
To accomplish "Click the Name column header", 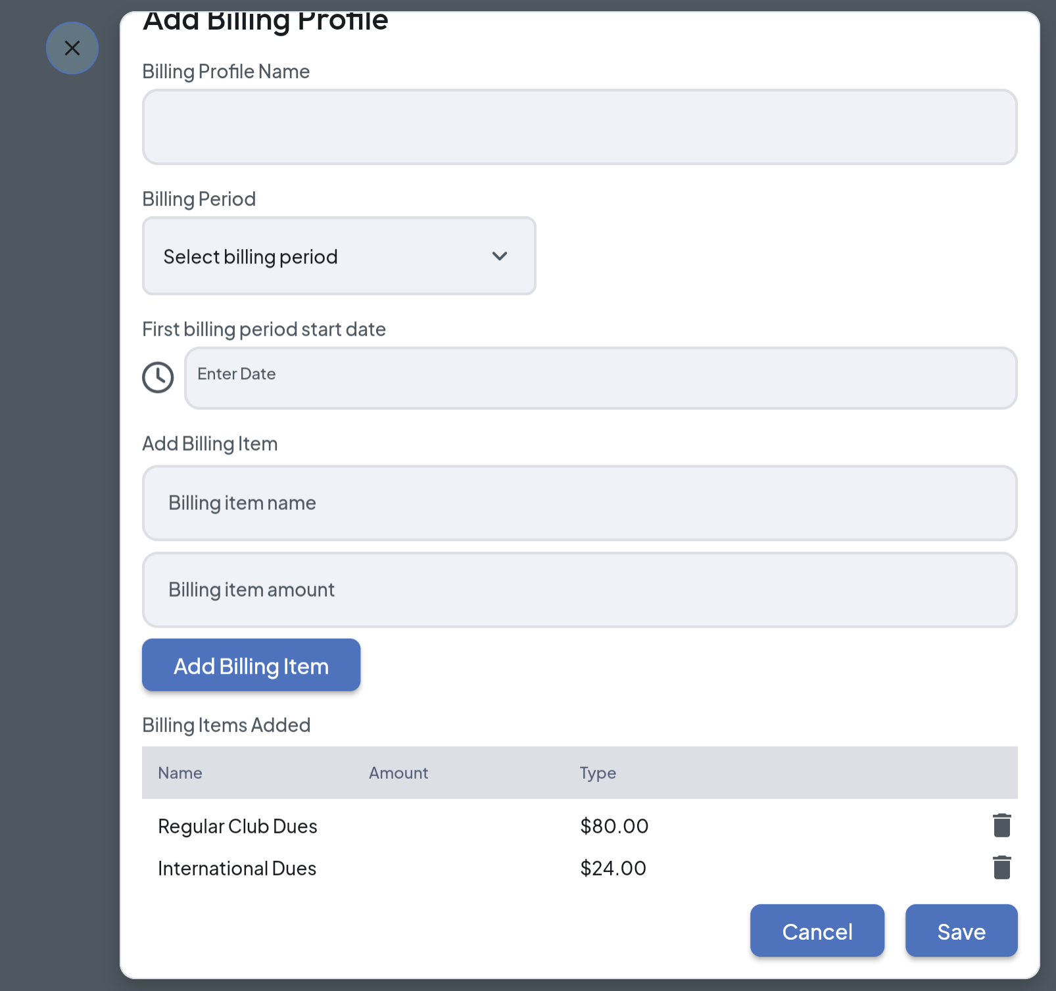I will (x=180, y=773).
